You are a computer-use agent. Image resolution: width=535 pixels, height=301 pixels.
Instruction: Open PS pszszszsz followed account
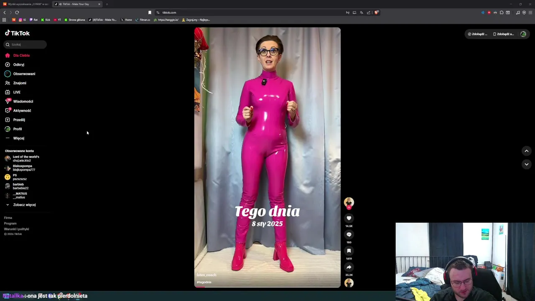15,177
